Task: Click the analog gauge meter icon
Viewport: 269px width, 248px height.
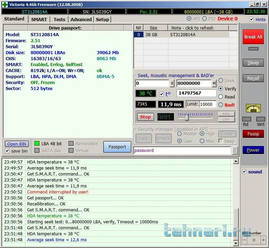Action: tap(253, 108)
